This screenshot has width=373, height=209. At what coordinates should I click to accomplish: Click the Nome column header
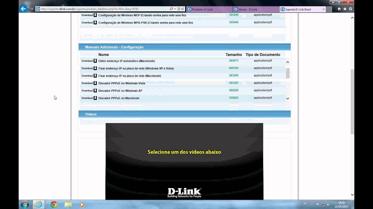click(x=103, y=55)
